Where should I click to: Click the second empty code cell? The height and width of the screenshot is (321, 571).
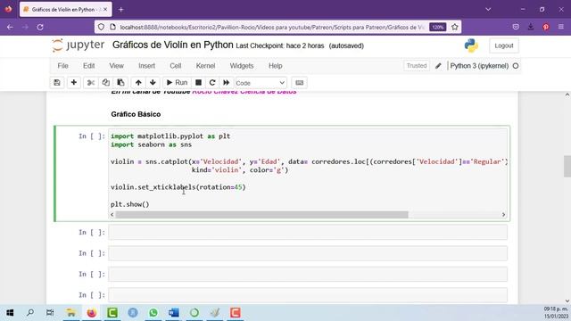(308, 253)
